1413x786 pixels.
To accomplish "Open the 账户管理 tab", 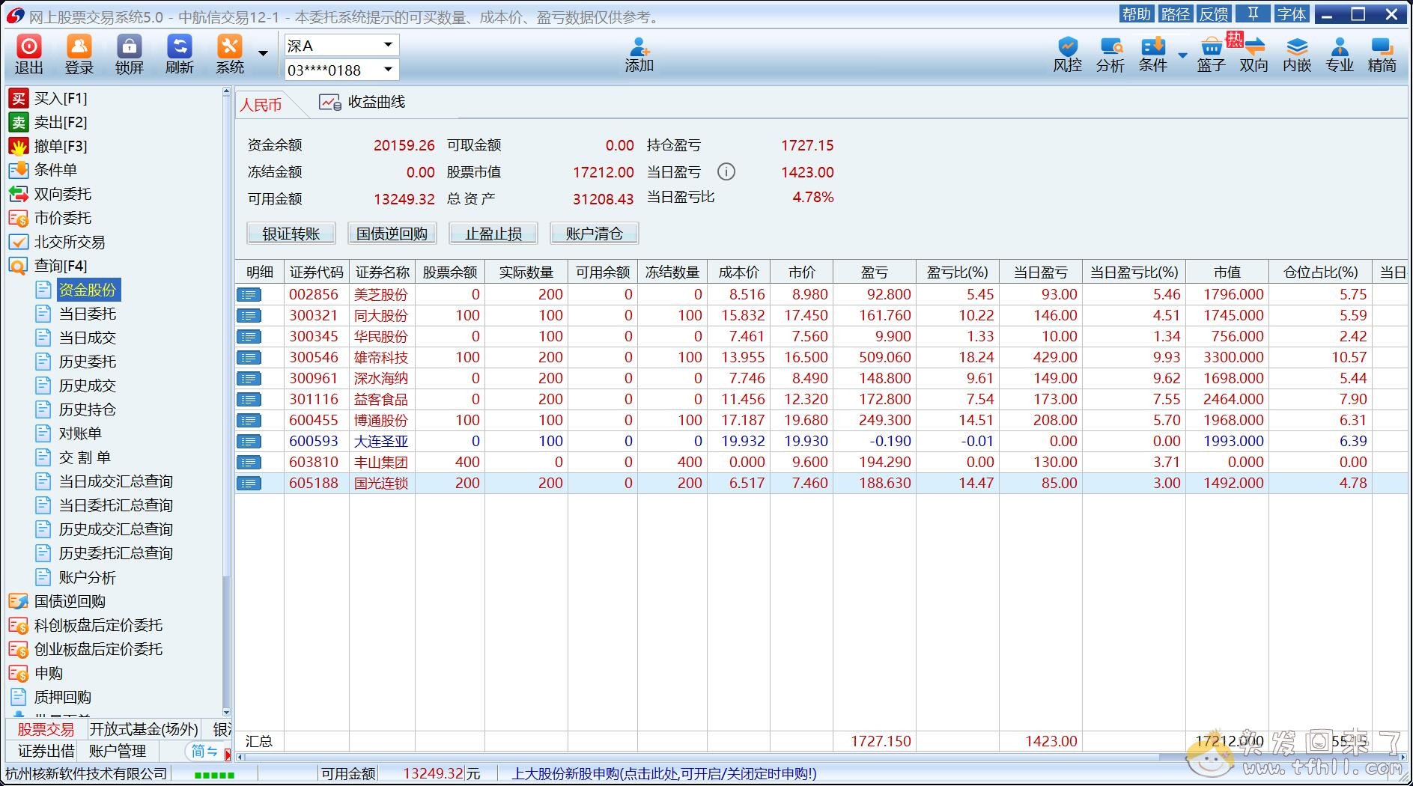I will pyautogui.click(x=118, y=751).
